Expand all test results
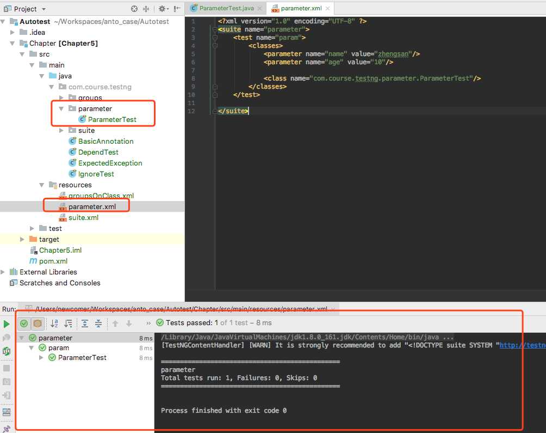Image resolution: width=546 pixels, height=433 pixels. 85,324
